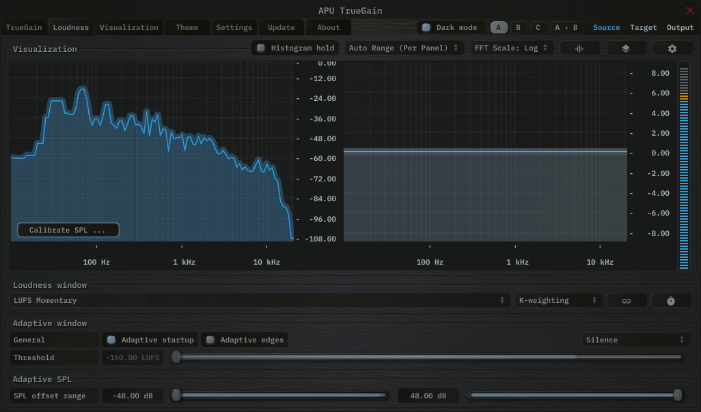
Task: Click the waveform icon button
Action: tap(579, 48)
